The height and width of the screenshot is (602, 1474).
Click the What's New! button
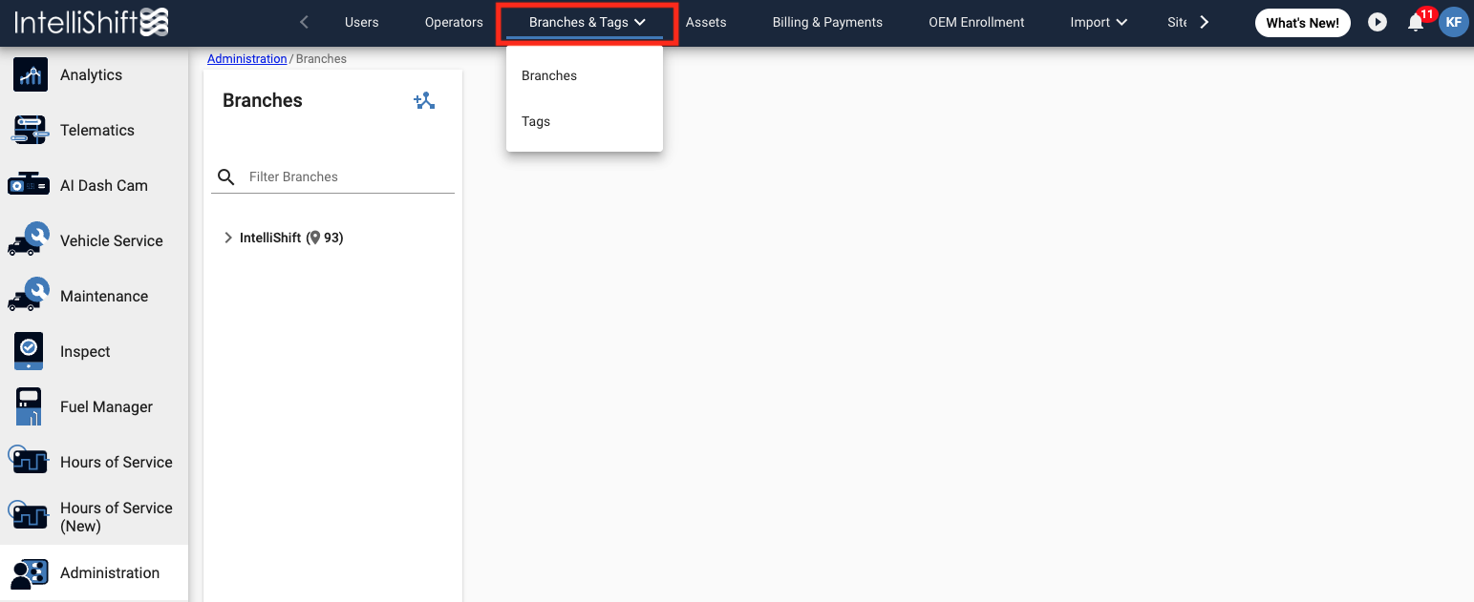[x=1302, y=23]
